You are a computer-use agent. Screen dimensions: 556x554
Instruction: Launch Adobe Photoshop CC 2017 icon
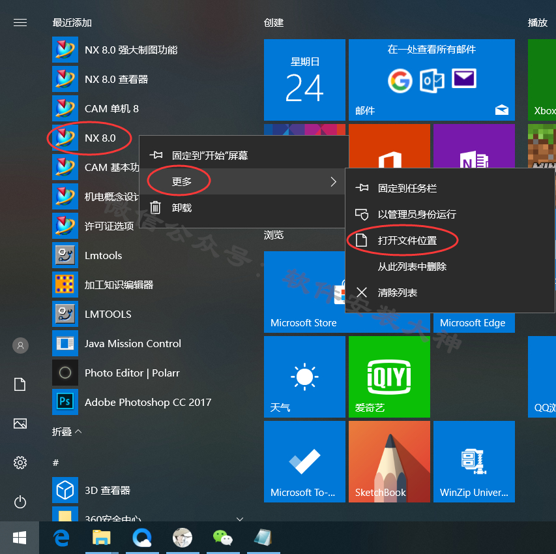(65, 402)
